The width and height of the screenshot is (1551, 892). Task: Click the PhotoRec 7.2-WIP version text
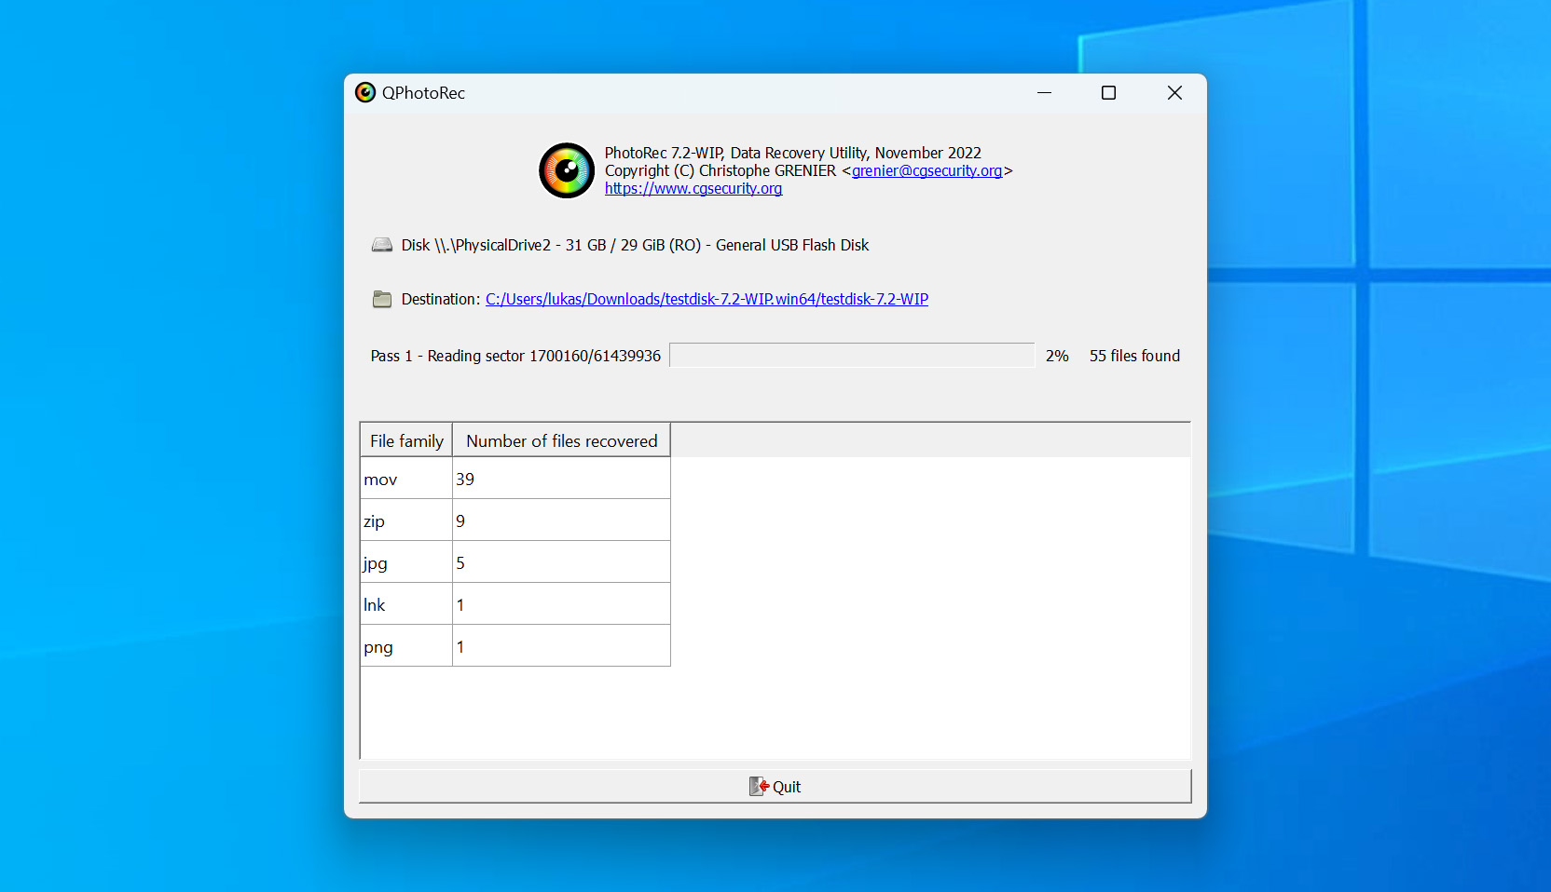(x=792, y=153)
